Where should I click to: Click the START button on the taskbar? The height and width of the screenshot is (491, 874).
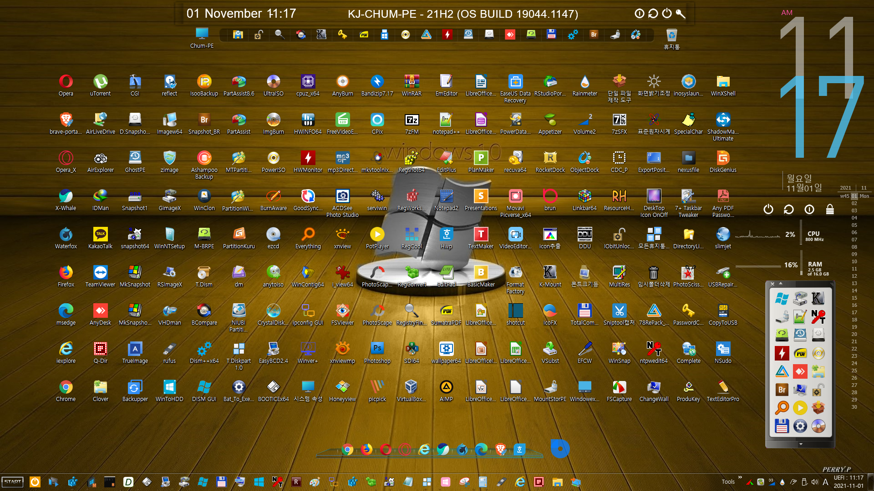(13, 482)
